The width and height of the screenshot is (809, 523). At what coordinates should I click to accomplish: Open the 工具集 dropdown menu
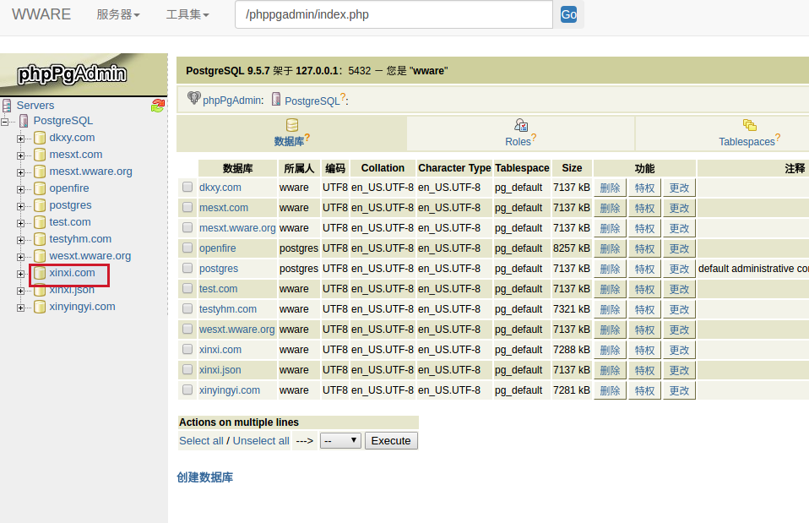(x=187, y=14)
